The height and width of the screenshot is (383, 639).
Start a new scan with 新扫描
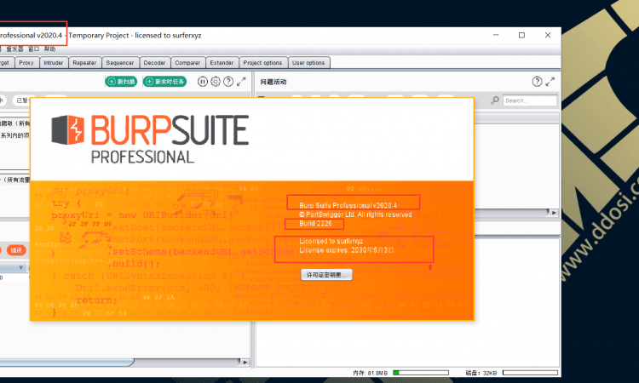[122, 82]
